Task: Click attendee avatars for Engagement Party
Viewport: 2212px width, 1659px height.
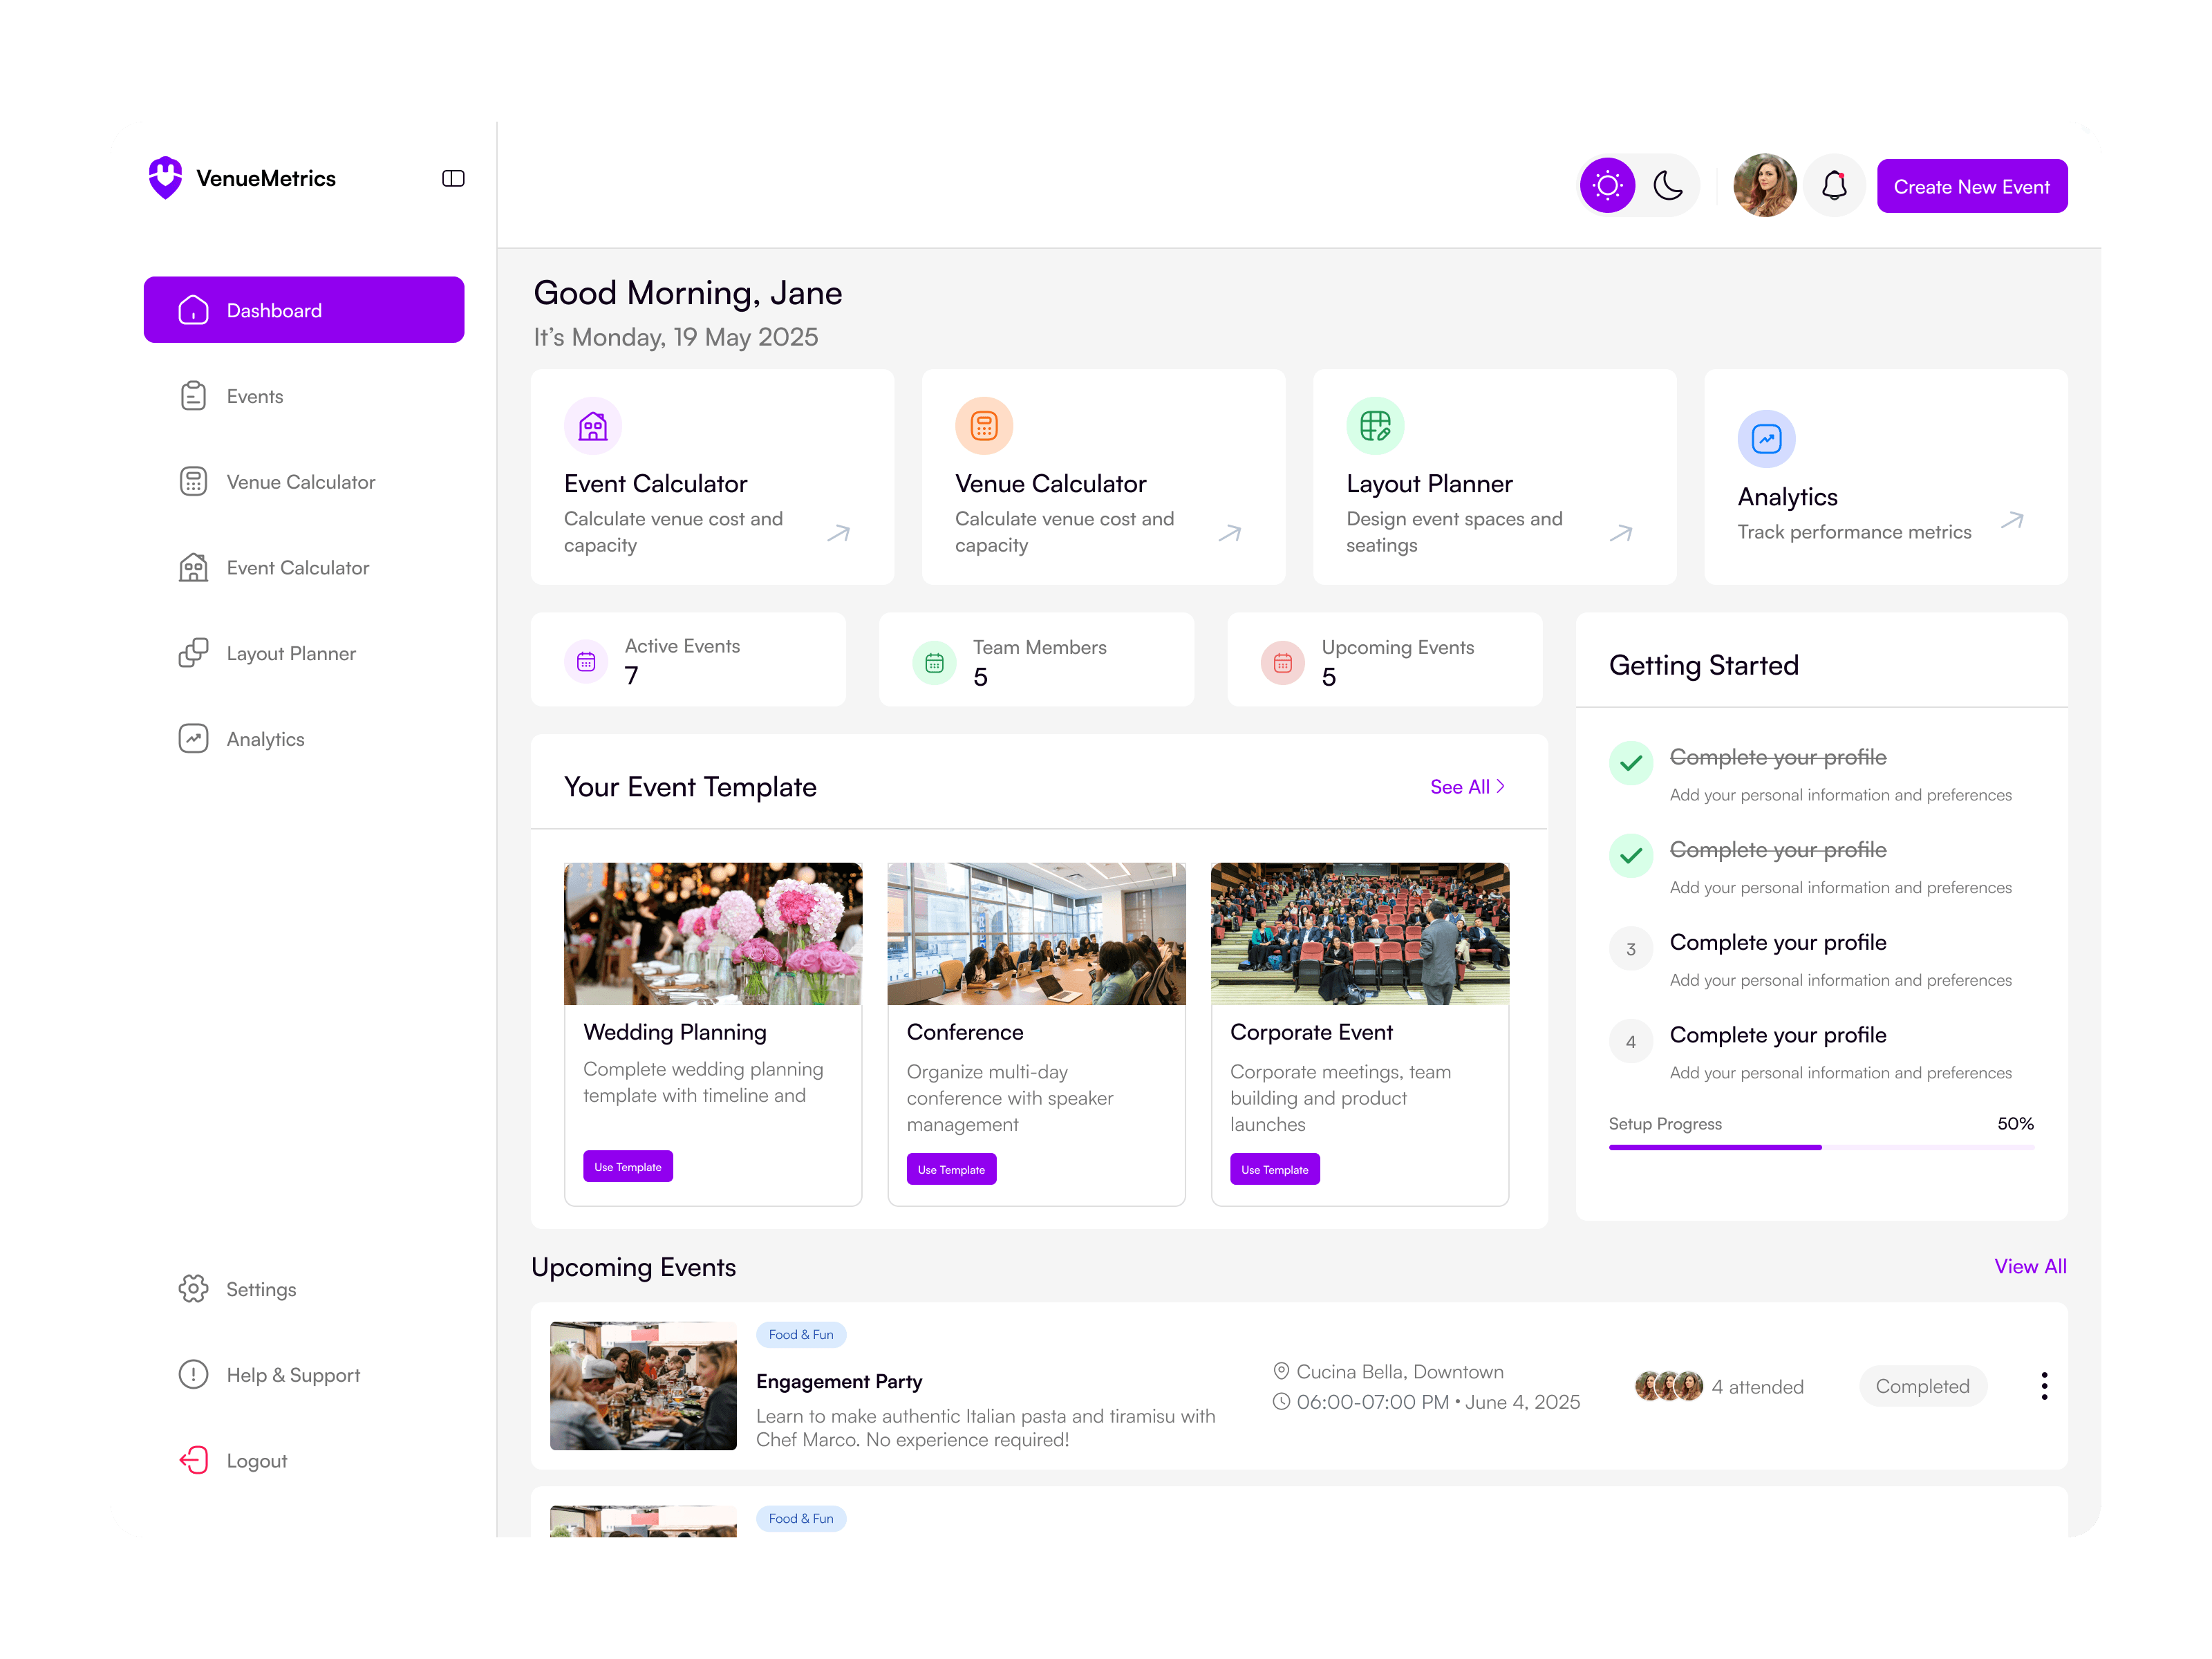Action: (1668, 1386)
